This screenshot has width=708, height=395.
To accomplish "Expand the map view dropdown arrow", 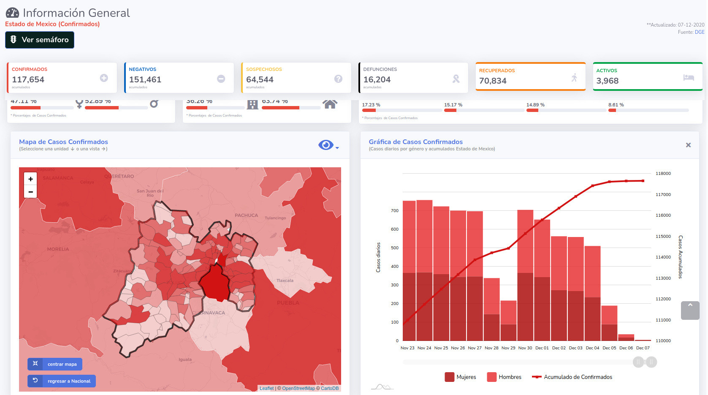I will pos(337,148).
